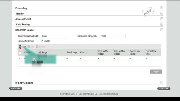
Task: Click the Total Egress Bandwidth label
Action: (x=87, y=36)
